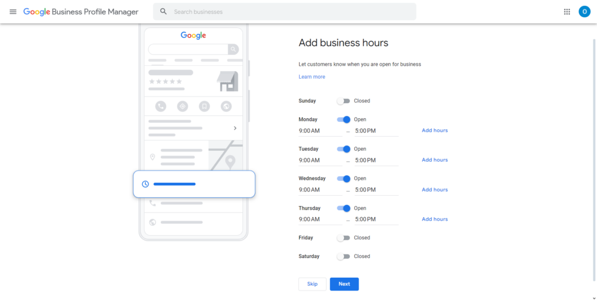Enable the Saturday open switch
This screenshot has height=301, width=597.
coord(343,256)
